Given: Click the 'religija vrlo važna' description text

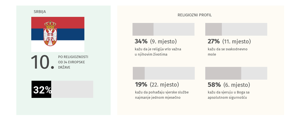Looking at the screenshot, I should click(158, 52).
